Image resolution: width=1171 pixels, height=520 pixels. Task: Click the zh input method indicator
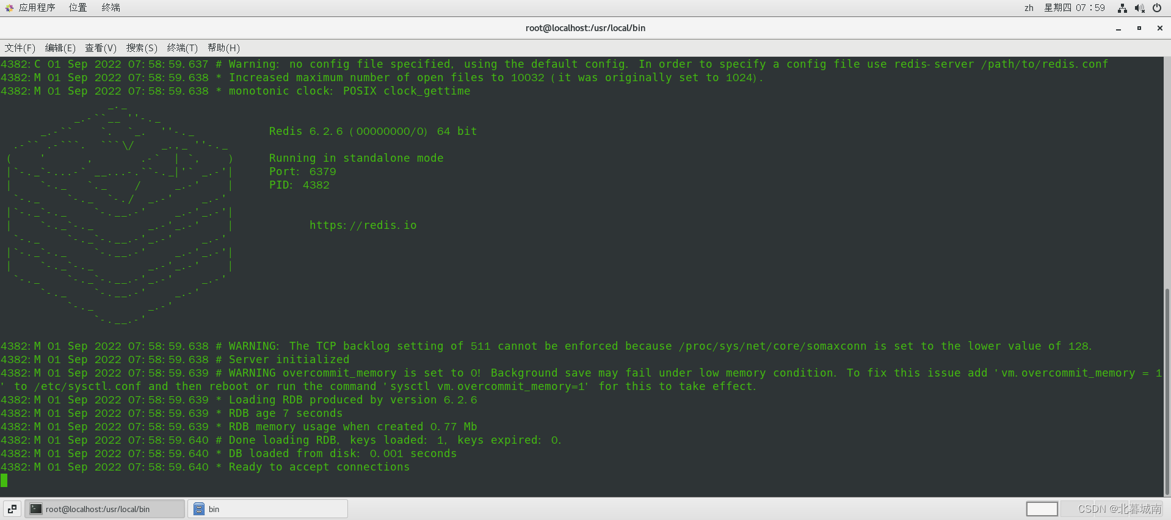click(1029, 8)
